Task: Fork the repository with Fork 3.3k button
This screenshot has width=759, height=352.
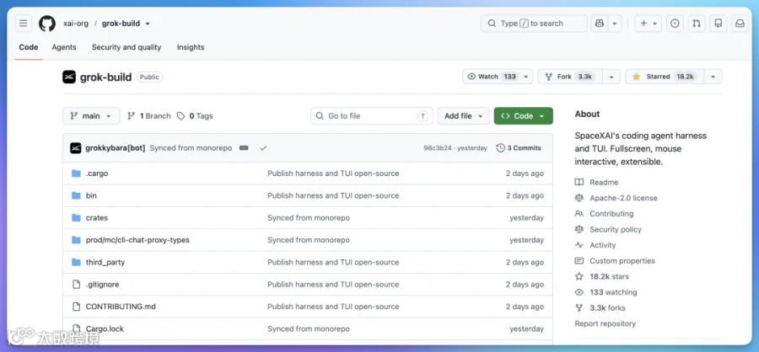Action: pos(570,77)
